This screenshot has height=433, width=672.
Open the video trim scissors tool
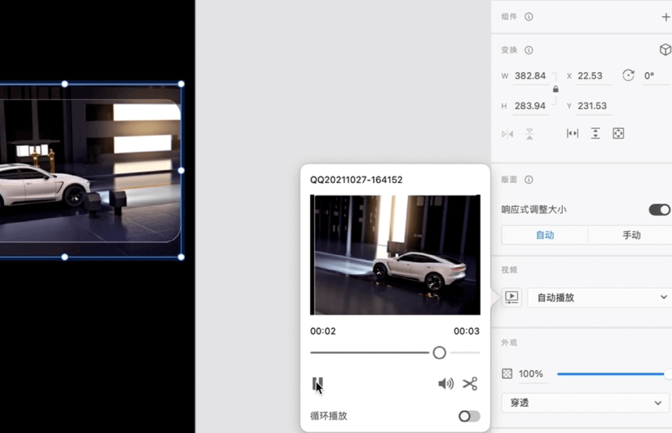coord(470,384)
